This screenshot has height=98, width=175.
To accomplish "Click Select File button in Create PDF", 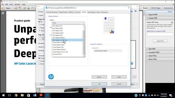I will click(x=160, y=41).
